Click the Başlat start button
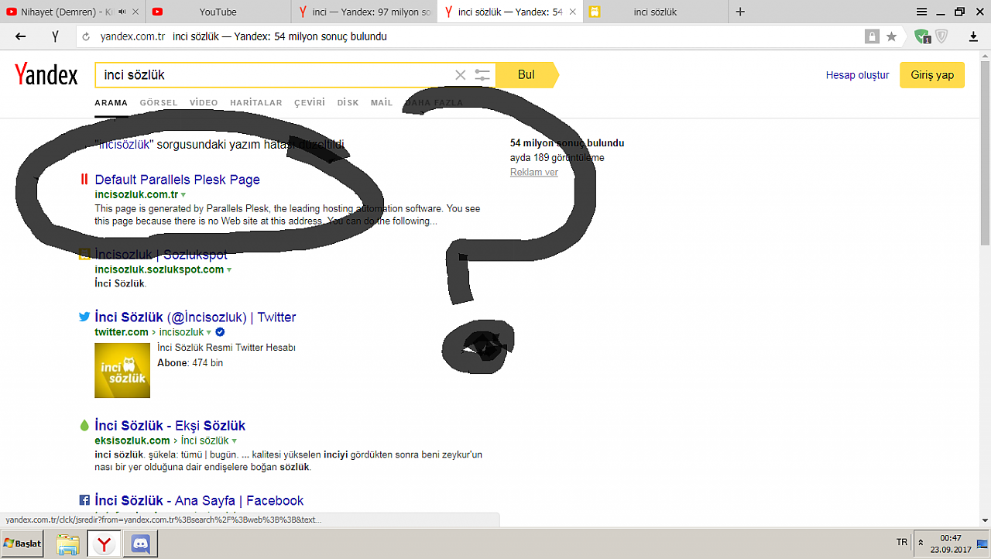This screenshot has width=991, height=559. point(22,544)
